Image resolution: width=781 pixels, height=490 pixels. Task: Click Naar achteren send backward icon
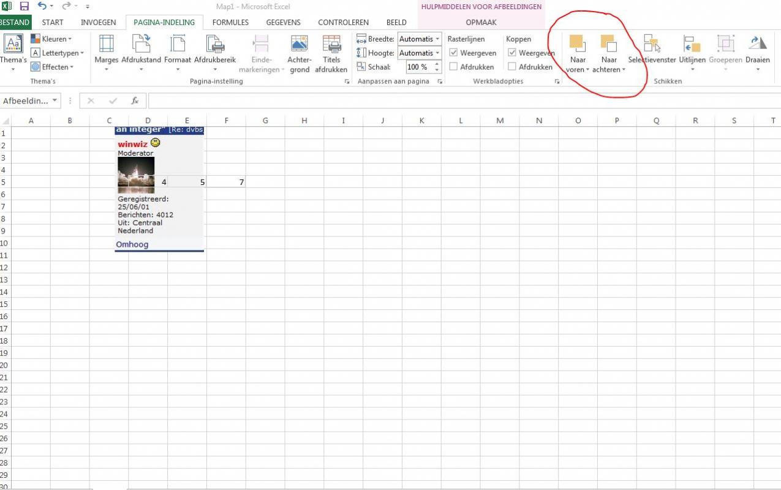click(x=609, y=43)
